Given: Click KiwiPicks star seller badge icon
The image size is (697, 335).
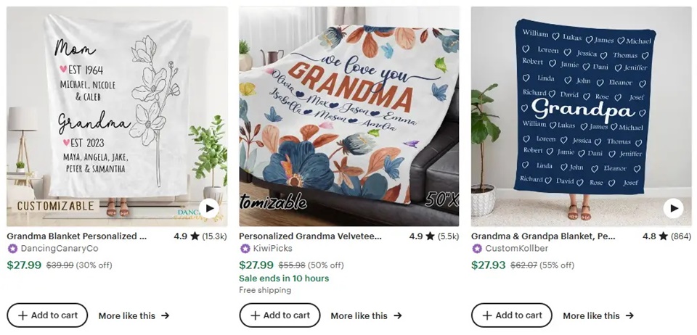Looking at the screenshot, I should (x=245, y=249).
